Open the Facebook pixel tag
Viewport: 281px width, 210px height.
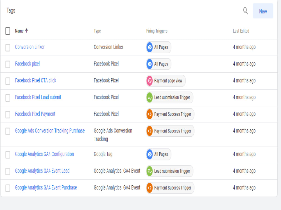coord(27,64)
